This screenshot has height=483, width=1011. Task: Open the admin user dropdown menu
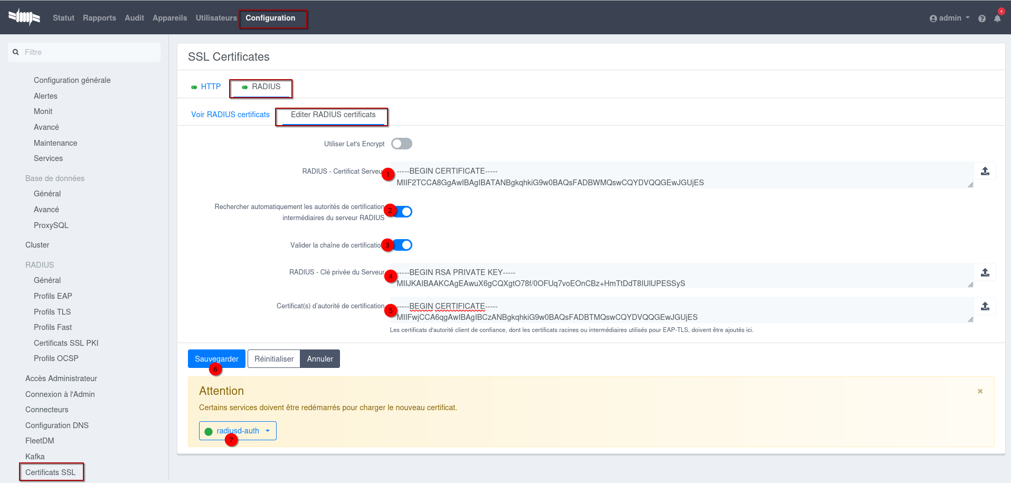pos(949,18)
